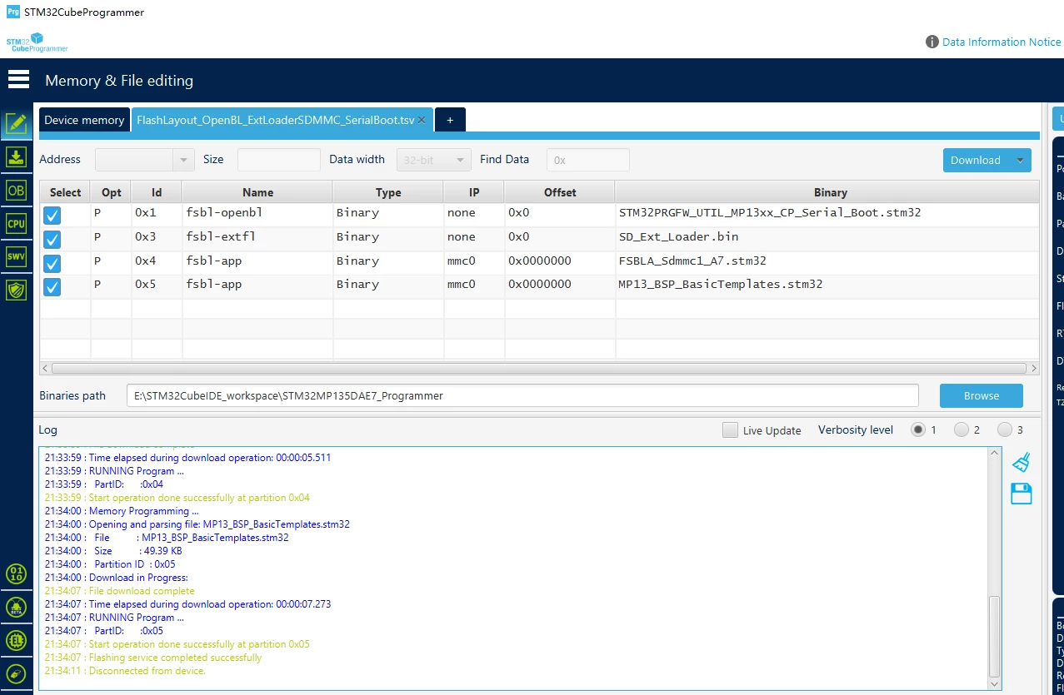Click the Binaries path text field

point(522,395)
